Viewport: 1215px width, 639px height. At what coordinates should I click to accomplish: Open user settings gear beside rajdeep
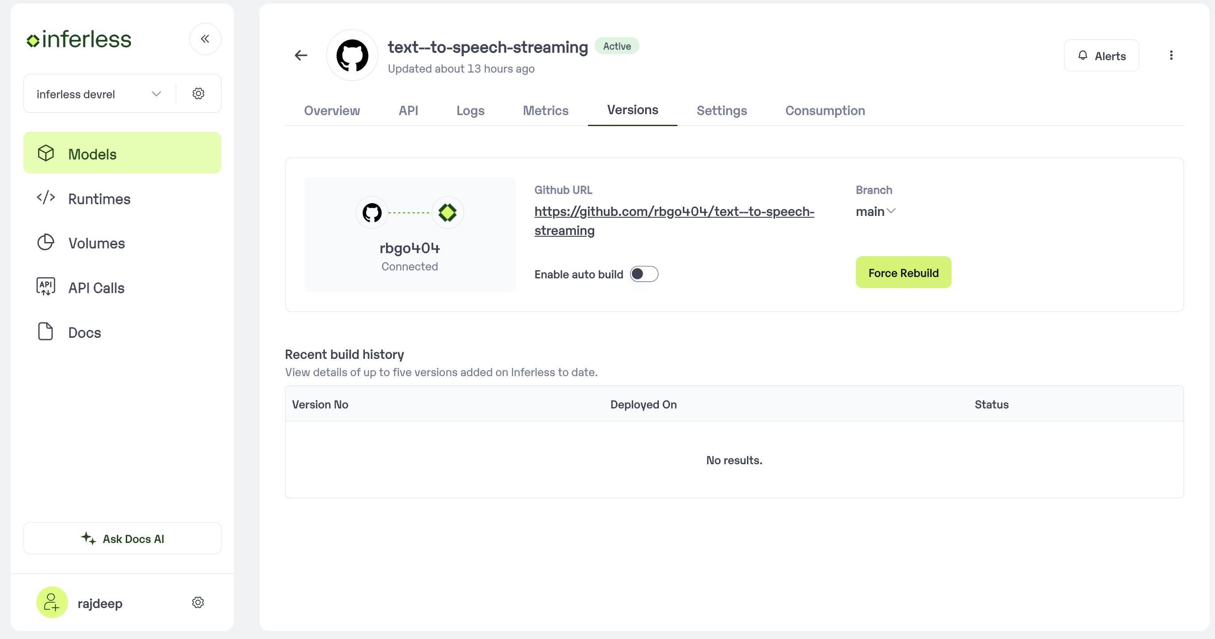pyautogui.click(x=197, y=602)
